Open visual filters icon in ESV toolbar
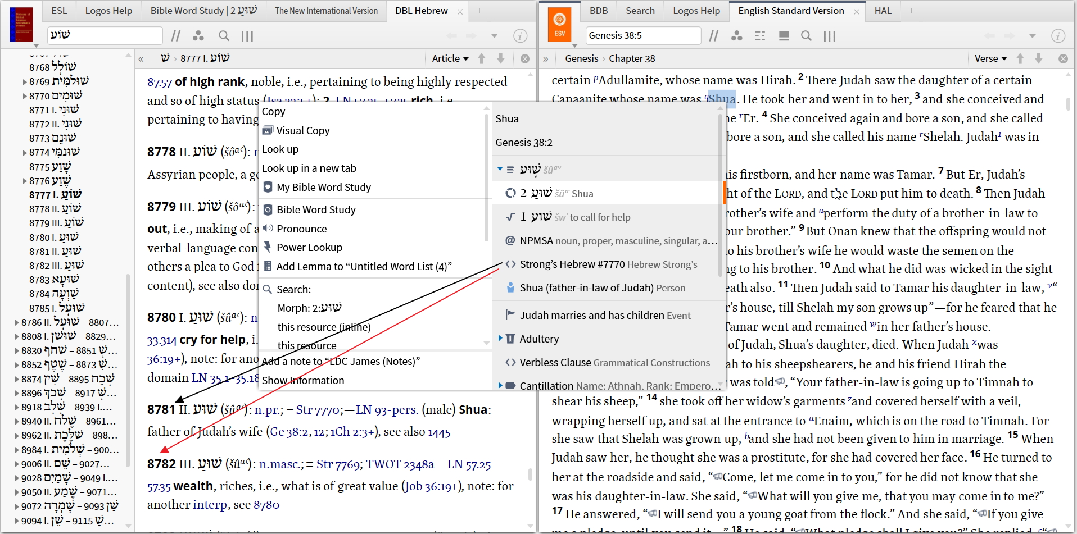1077x534 pixels. [737, 36]
